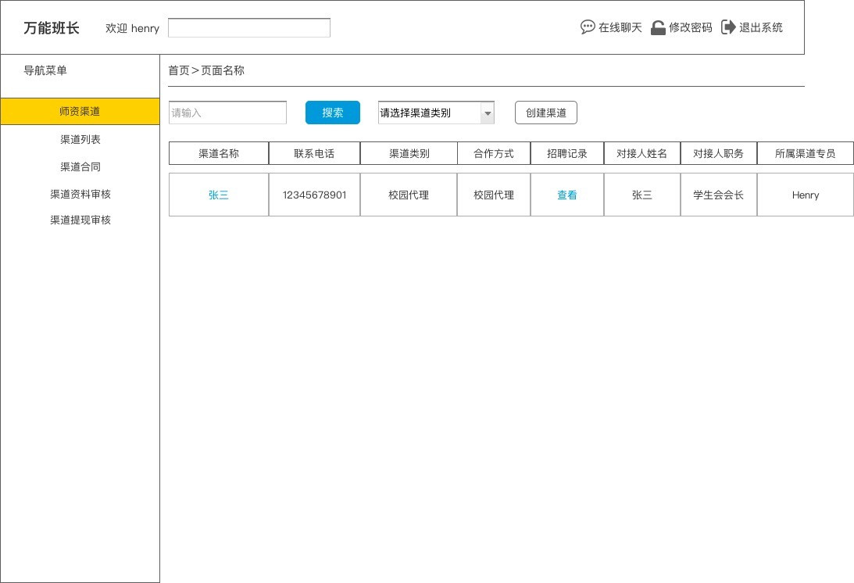Click the 渠道名称 column header
This screenshot has width=854, height=583.
pos(219,154)
